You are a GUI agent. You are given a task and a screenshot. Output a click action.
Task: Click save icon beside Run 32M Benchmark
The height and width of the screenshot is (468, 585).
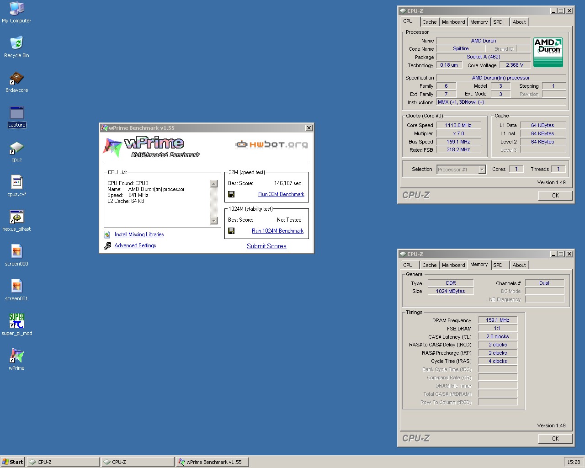[x=231, y=194]
